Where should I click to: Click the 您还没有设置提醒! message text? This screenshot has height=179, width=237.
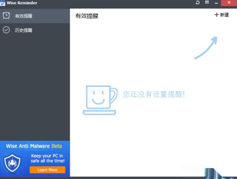click(154, 94)
